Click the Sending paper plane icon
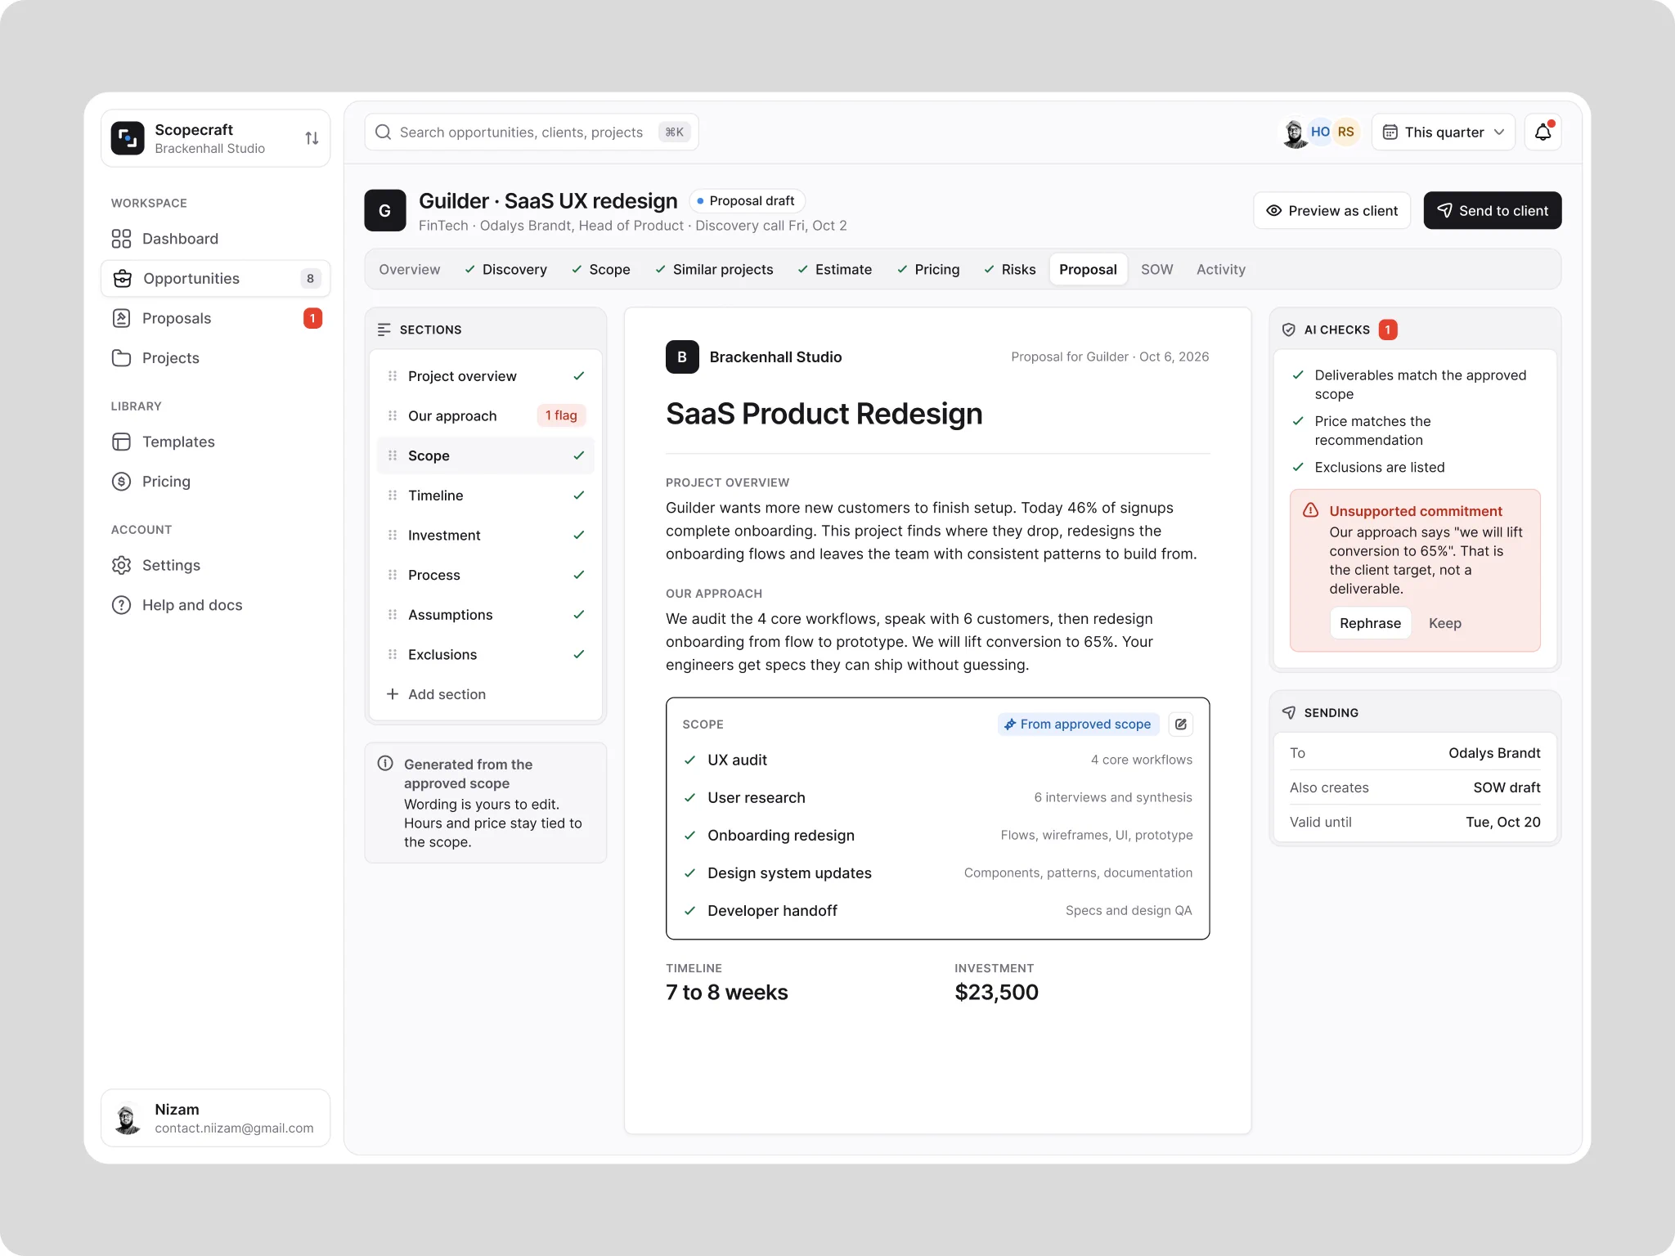The width and height of the screenshot is (1675, 1256). tap(1289, 712)
